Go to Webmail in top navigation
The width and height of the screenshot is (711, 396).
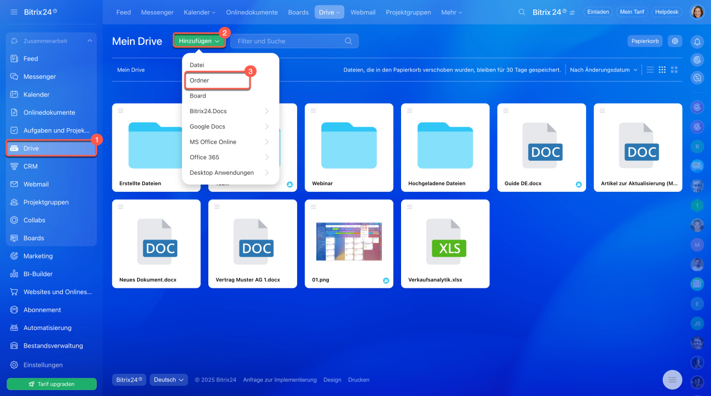[363, 12]
